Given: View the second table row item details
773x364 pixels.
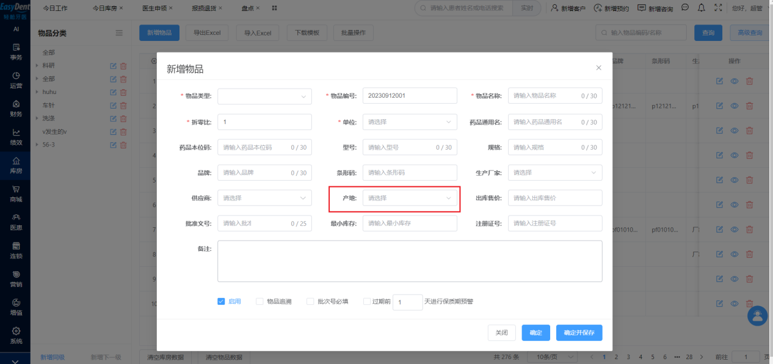Looking at the screenshot, I should [x=735, y=106].
